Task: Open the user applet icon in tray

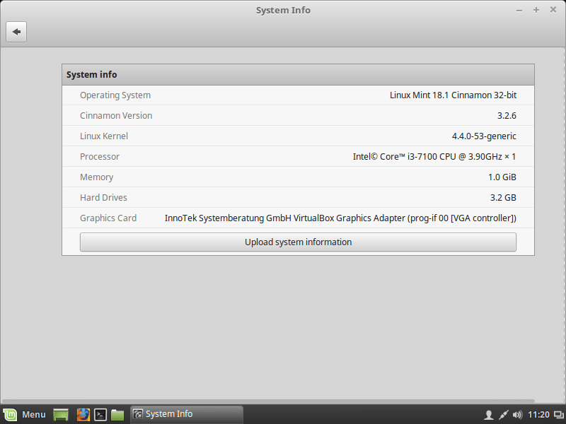Action: pos(488,415)
